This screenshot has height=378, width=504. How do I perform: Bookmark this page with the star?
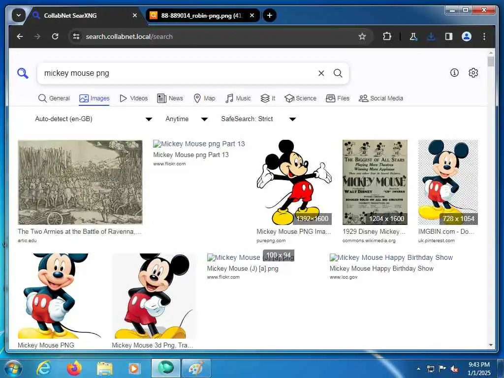point(362,36)
